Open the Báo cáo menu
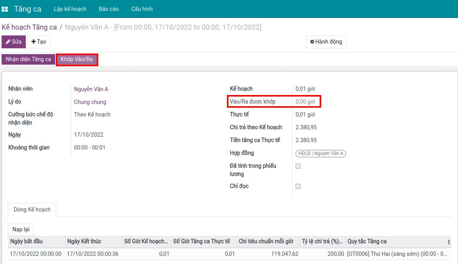The image size is (458, 264). pos(109,9)
